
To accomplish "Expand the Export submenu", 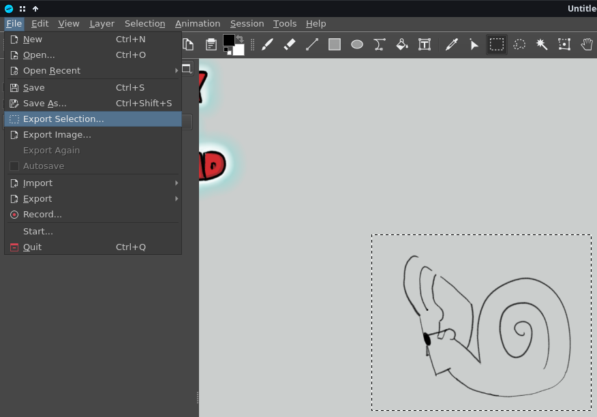I will (x=93, y=199).
